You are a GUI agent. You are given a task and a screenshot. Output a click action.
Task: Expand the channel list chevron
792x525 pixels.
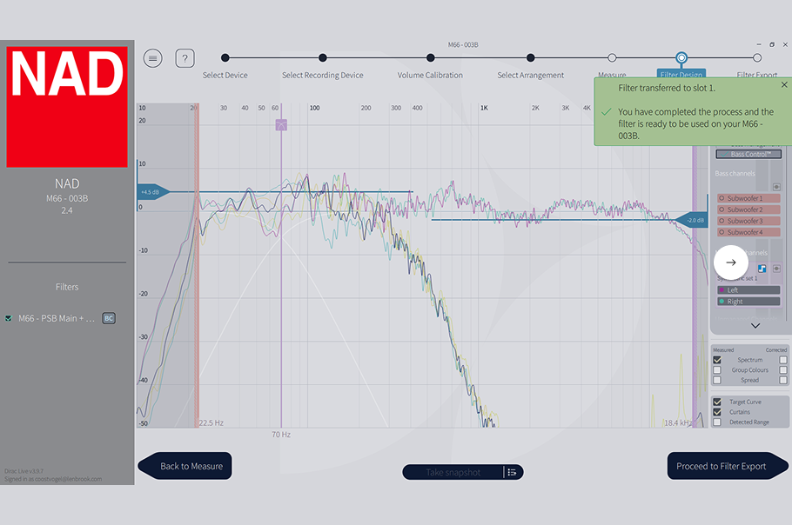(755, 326)
